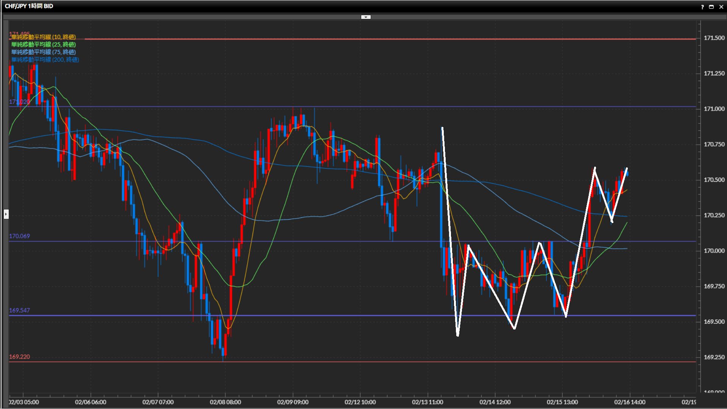Click the 171.000 price axis value
The width and height of the screenshot is (727, 409).
[x=714, y=109]
